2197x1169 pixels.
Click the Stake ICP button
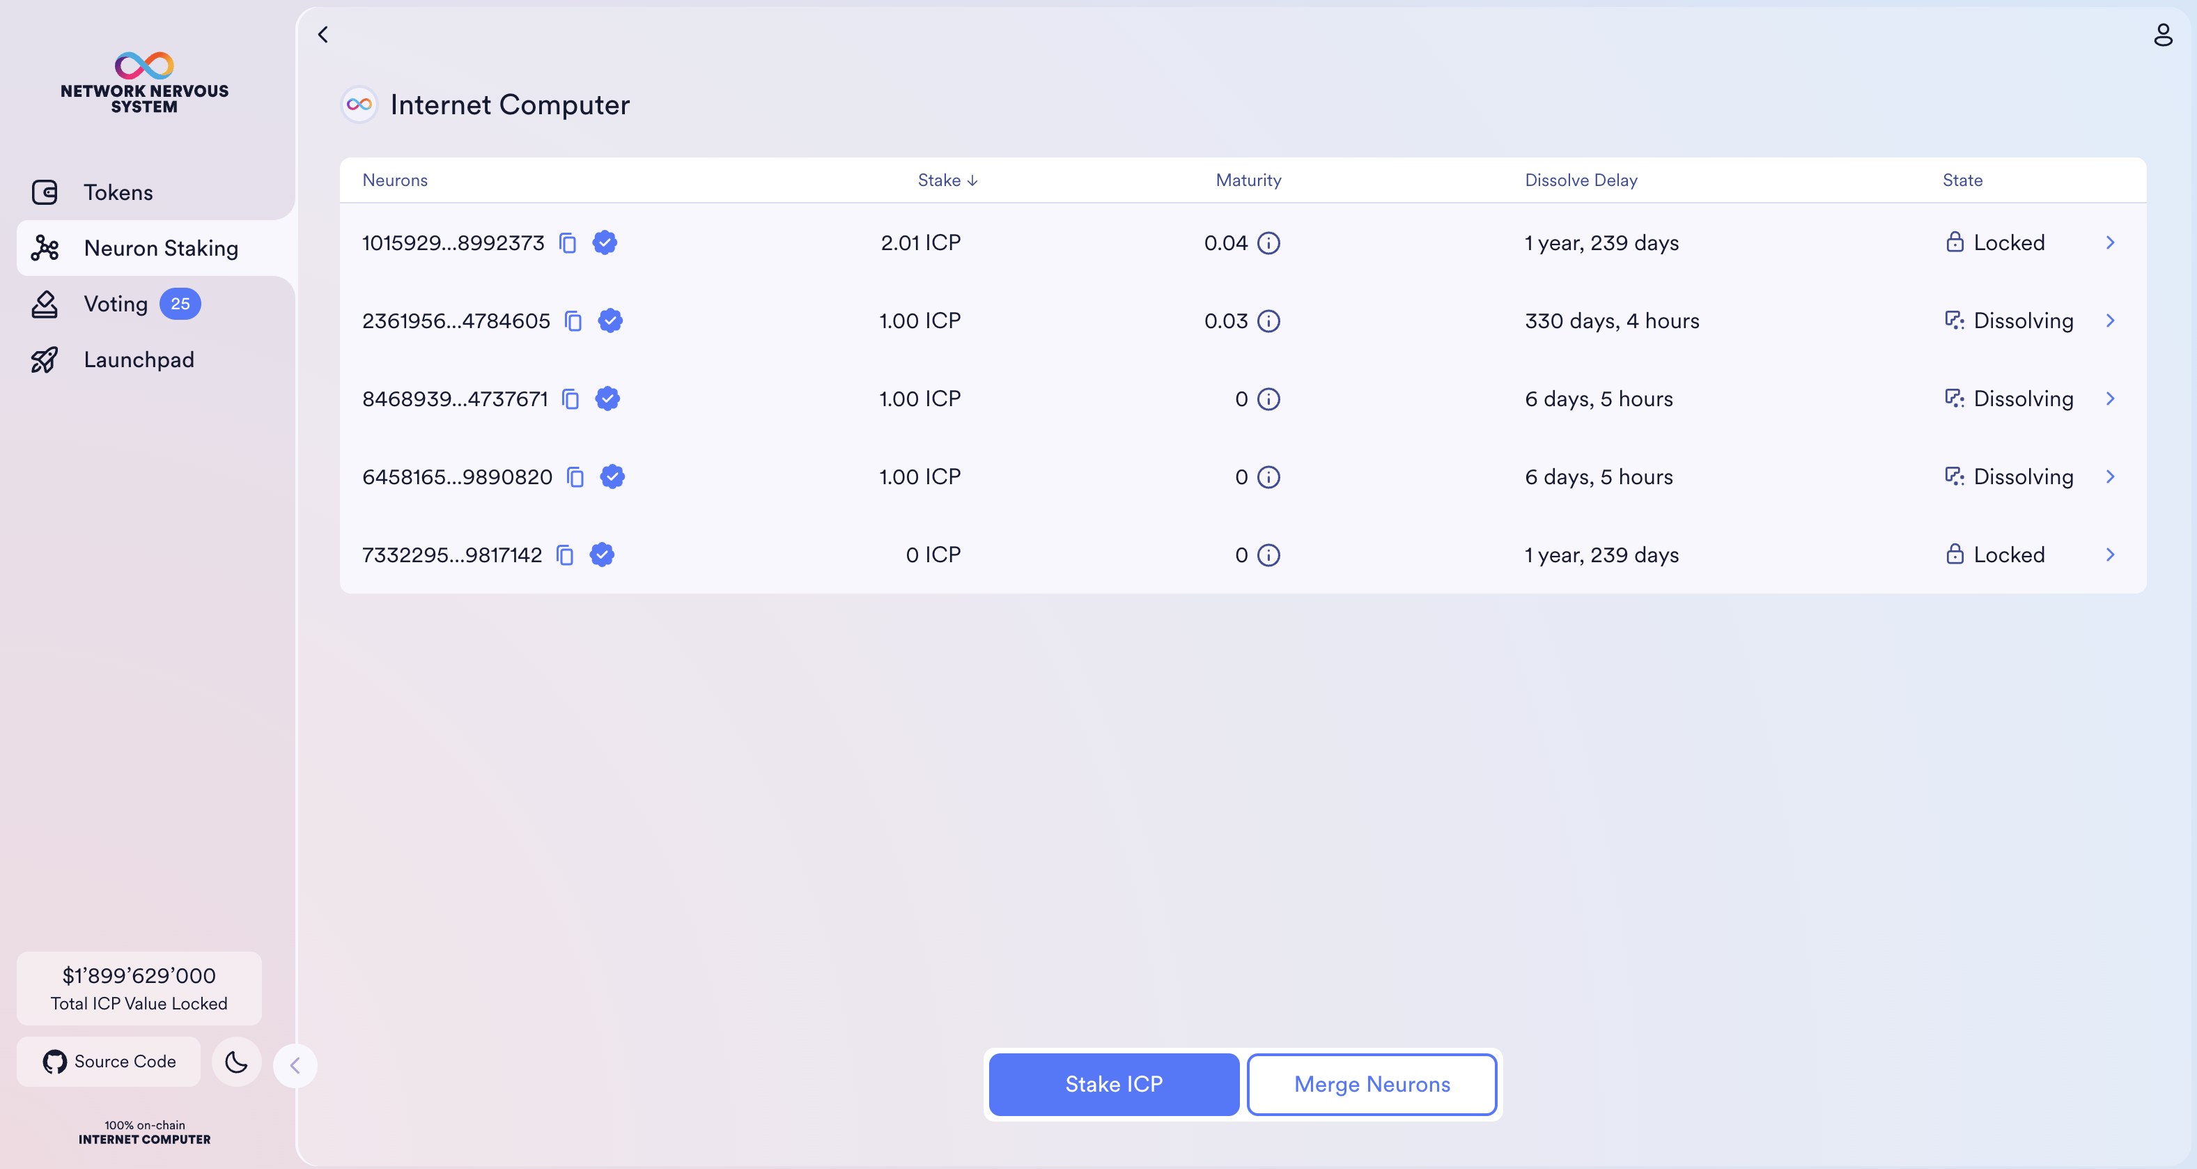[1113, 1084]
